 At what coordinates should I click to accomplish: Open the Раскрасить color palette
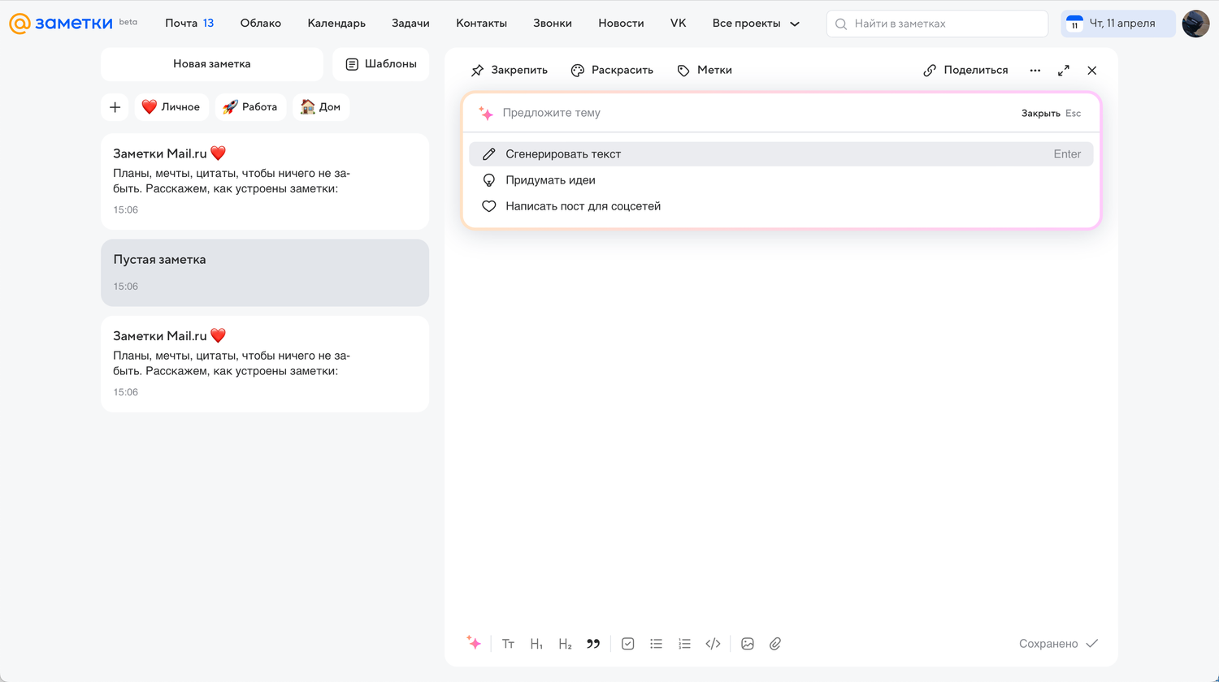[612, 71]
